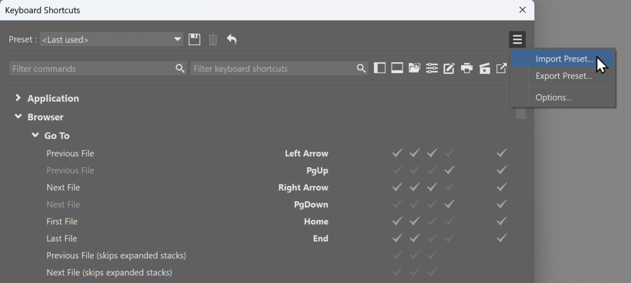Select the Right Arrow shortcut
The width and height of the screenshot is (631, 283).
click(303, 187)
